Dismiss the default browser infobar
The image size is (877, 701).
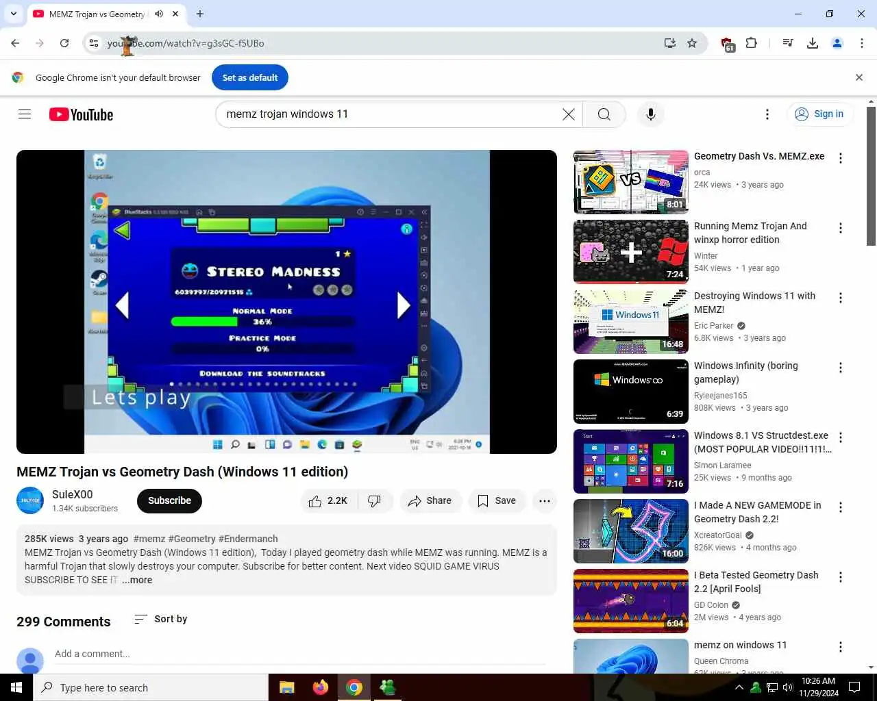click(x=859, y=77)
